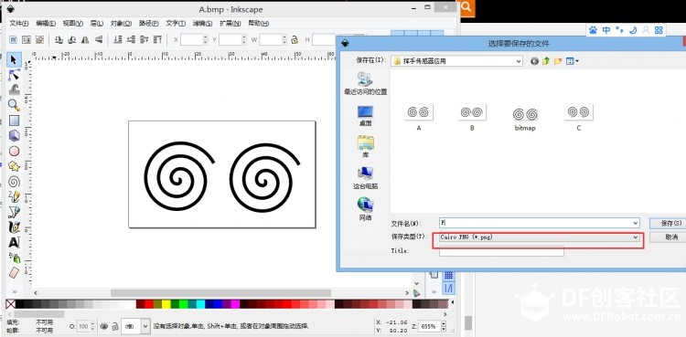Go to 桌面 desktop location
686x337 pixels.
(365, 116)
